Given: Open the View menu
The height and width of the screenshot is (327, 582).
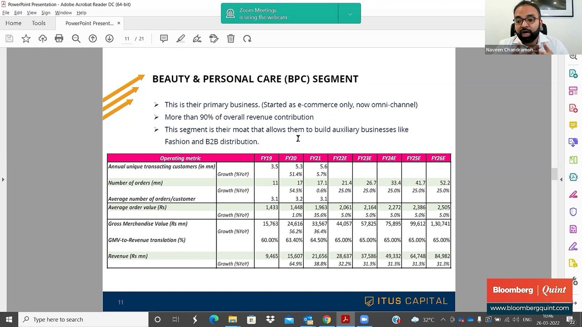Looking at the screenshot, I should pos(31,13).
